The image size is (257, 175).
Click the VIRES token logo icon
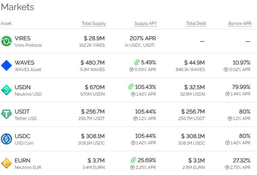click(6, 41)
